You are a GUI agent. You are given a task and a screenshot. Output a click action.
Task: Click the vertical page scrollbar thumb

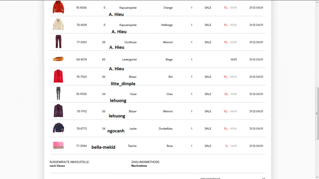[317, 114]
